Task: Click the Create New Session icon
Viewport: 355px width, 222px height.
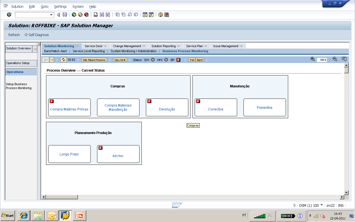Action: tap(145, 15)
